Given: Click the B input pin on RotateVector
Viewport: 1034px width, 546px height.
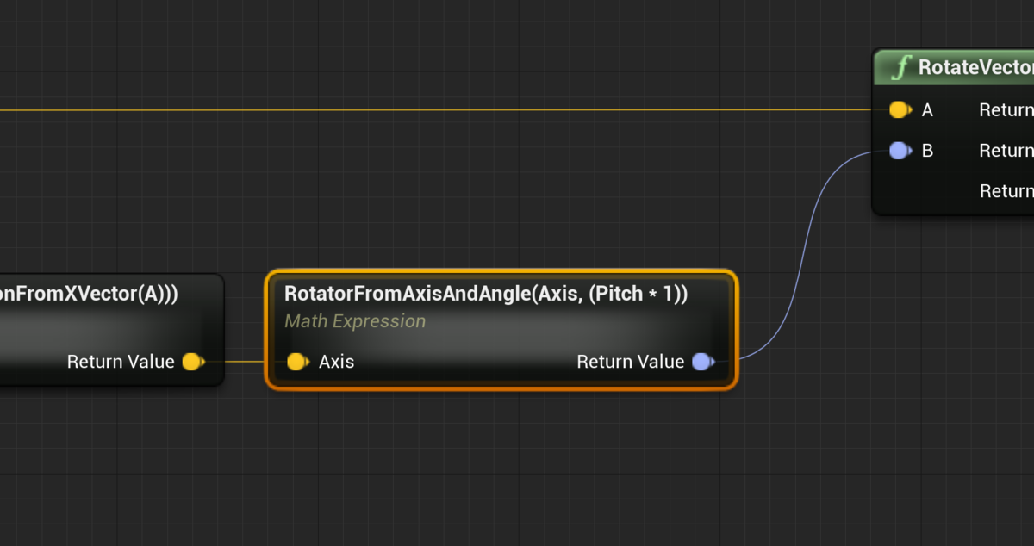Looking at the screenshot, I should (x=900, y=151).
